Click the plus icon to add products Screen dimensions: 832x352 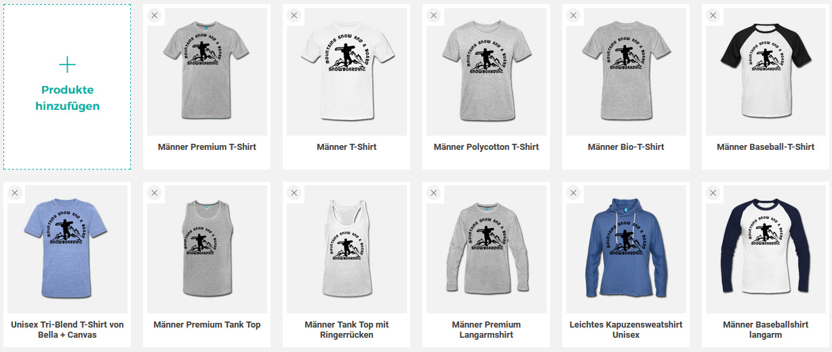(x=67, y=65)
